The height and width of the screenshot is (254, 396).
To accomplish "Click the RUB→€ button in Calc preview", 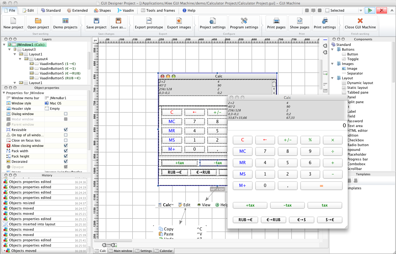I will [245, 220].
